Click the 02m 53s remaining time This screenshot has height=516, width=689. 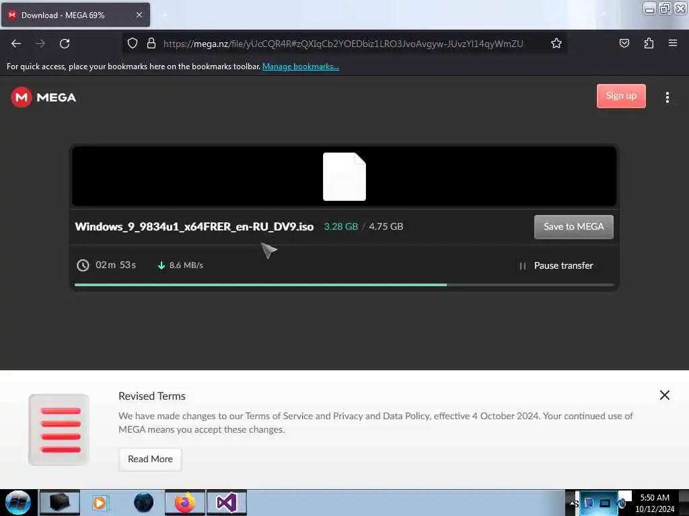point(116,265)
